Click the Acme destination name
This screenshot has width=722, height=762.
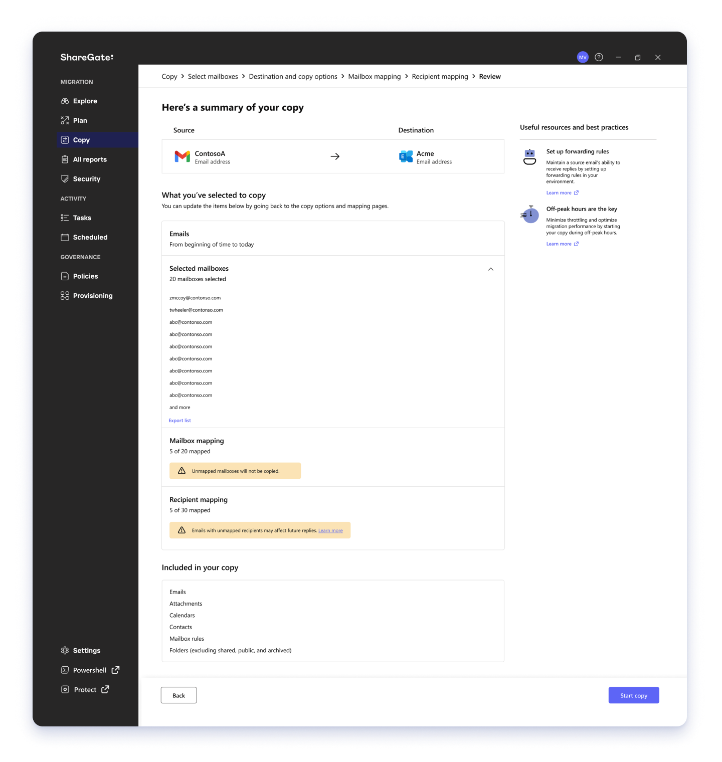click(x=425, y=153)
